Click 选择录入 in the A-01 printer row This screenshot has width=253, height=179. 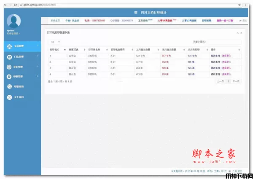point(226,56)
